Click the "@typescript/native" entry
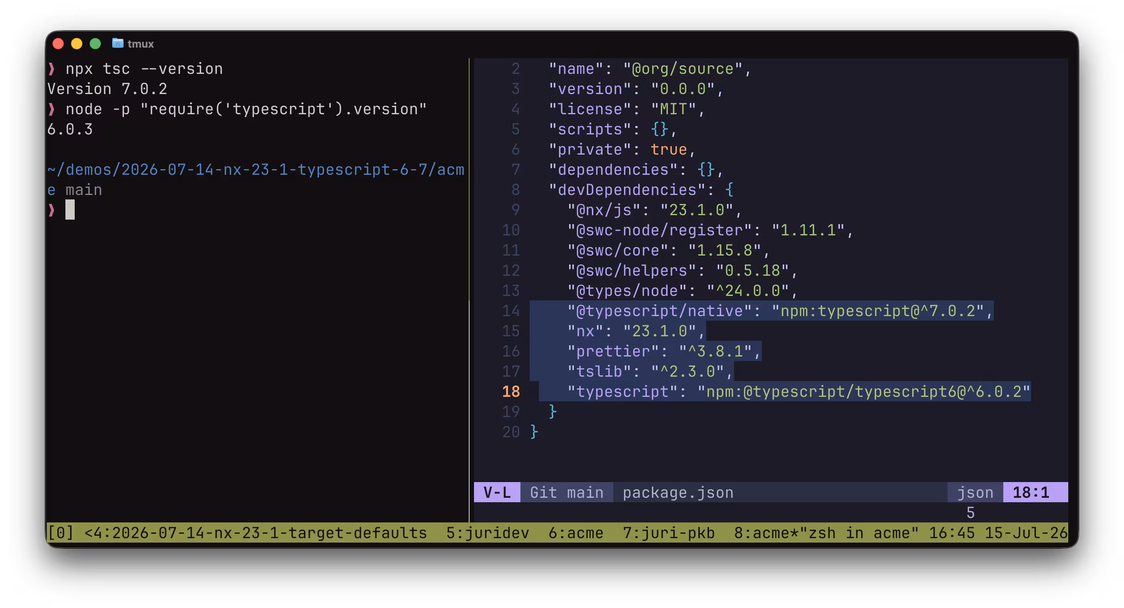This screenshot has width=1124, height=608. pyautogui.click(x=780, y=311)
